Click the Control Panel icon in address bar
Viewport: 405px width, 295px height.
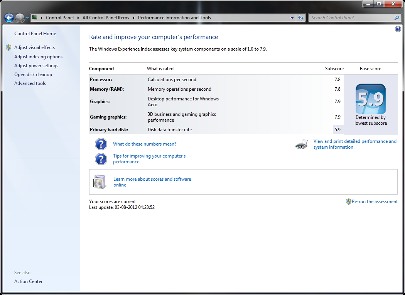[x=34, y=18]
